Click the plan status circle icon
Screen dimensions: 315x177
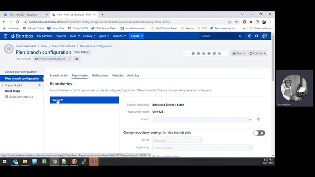pos(9,49)
